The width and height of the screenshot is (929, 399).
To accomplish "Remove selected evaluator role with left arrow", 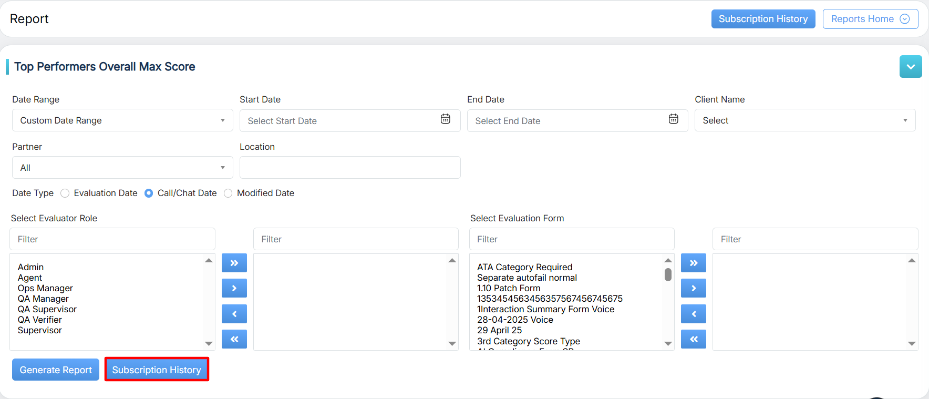I will coord(234,314).
